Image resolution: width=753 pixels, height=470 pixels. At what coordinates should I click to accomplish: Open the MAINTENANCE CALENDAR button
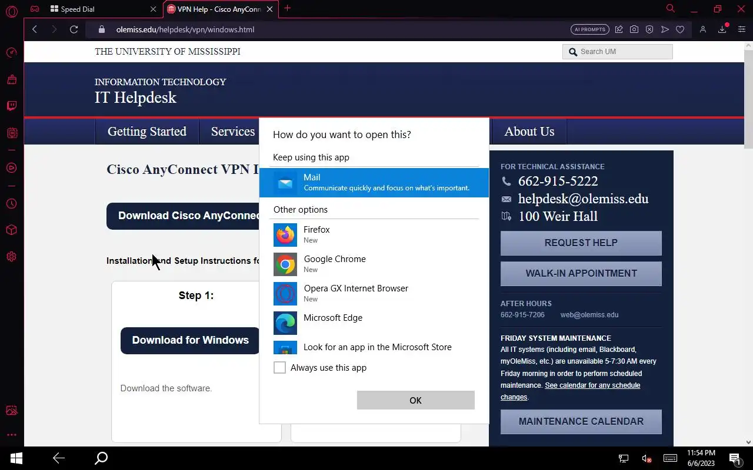pos(581,421)
